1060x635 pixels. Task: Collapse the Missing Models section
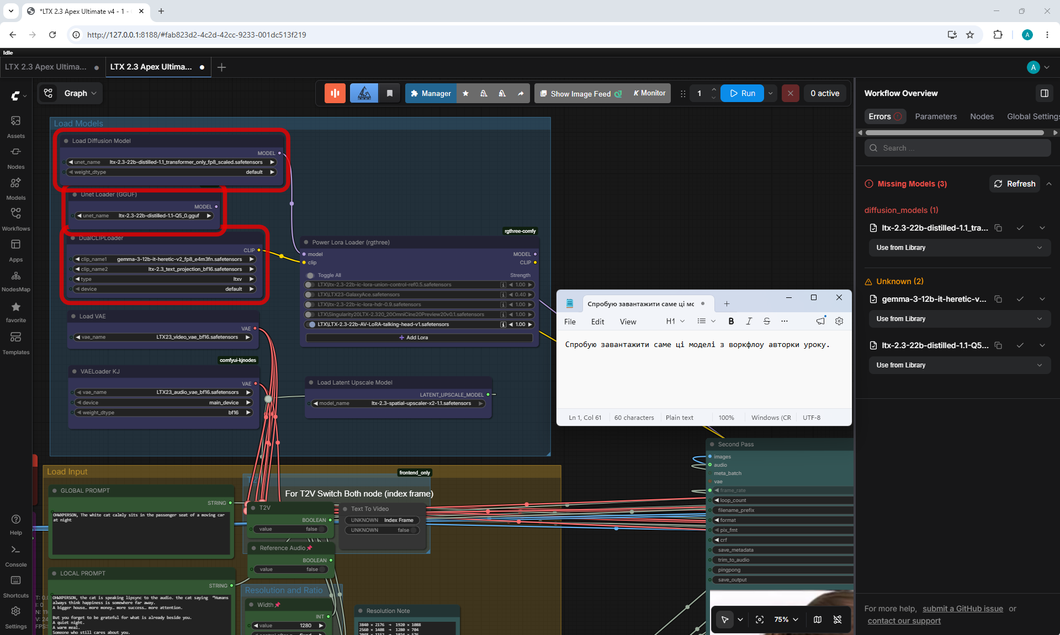(1049, 184)
